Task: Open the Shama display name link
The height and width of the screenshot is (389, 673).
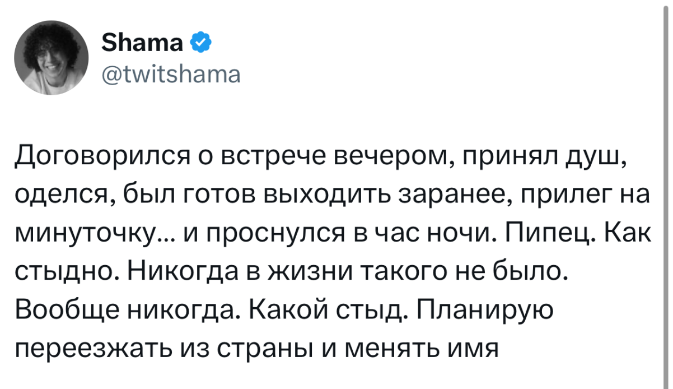Action: pos(143,41)
